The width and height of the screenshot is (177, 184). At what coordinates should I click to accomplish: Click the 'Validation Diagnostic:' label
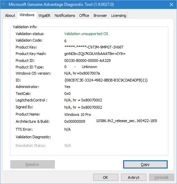tap(33, 137)
